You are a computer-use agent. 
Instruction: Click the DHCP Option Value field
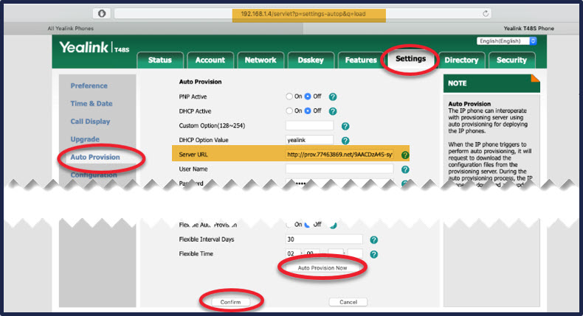[309, 140]
